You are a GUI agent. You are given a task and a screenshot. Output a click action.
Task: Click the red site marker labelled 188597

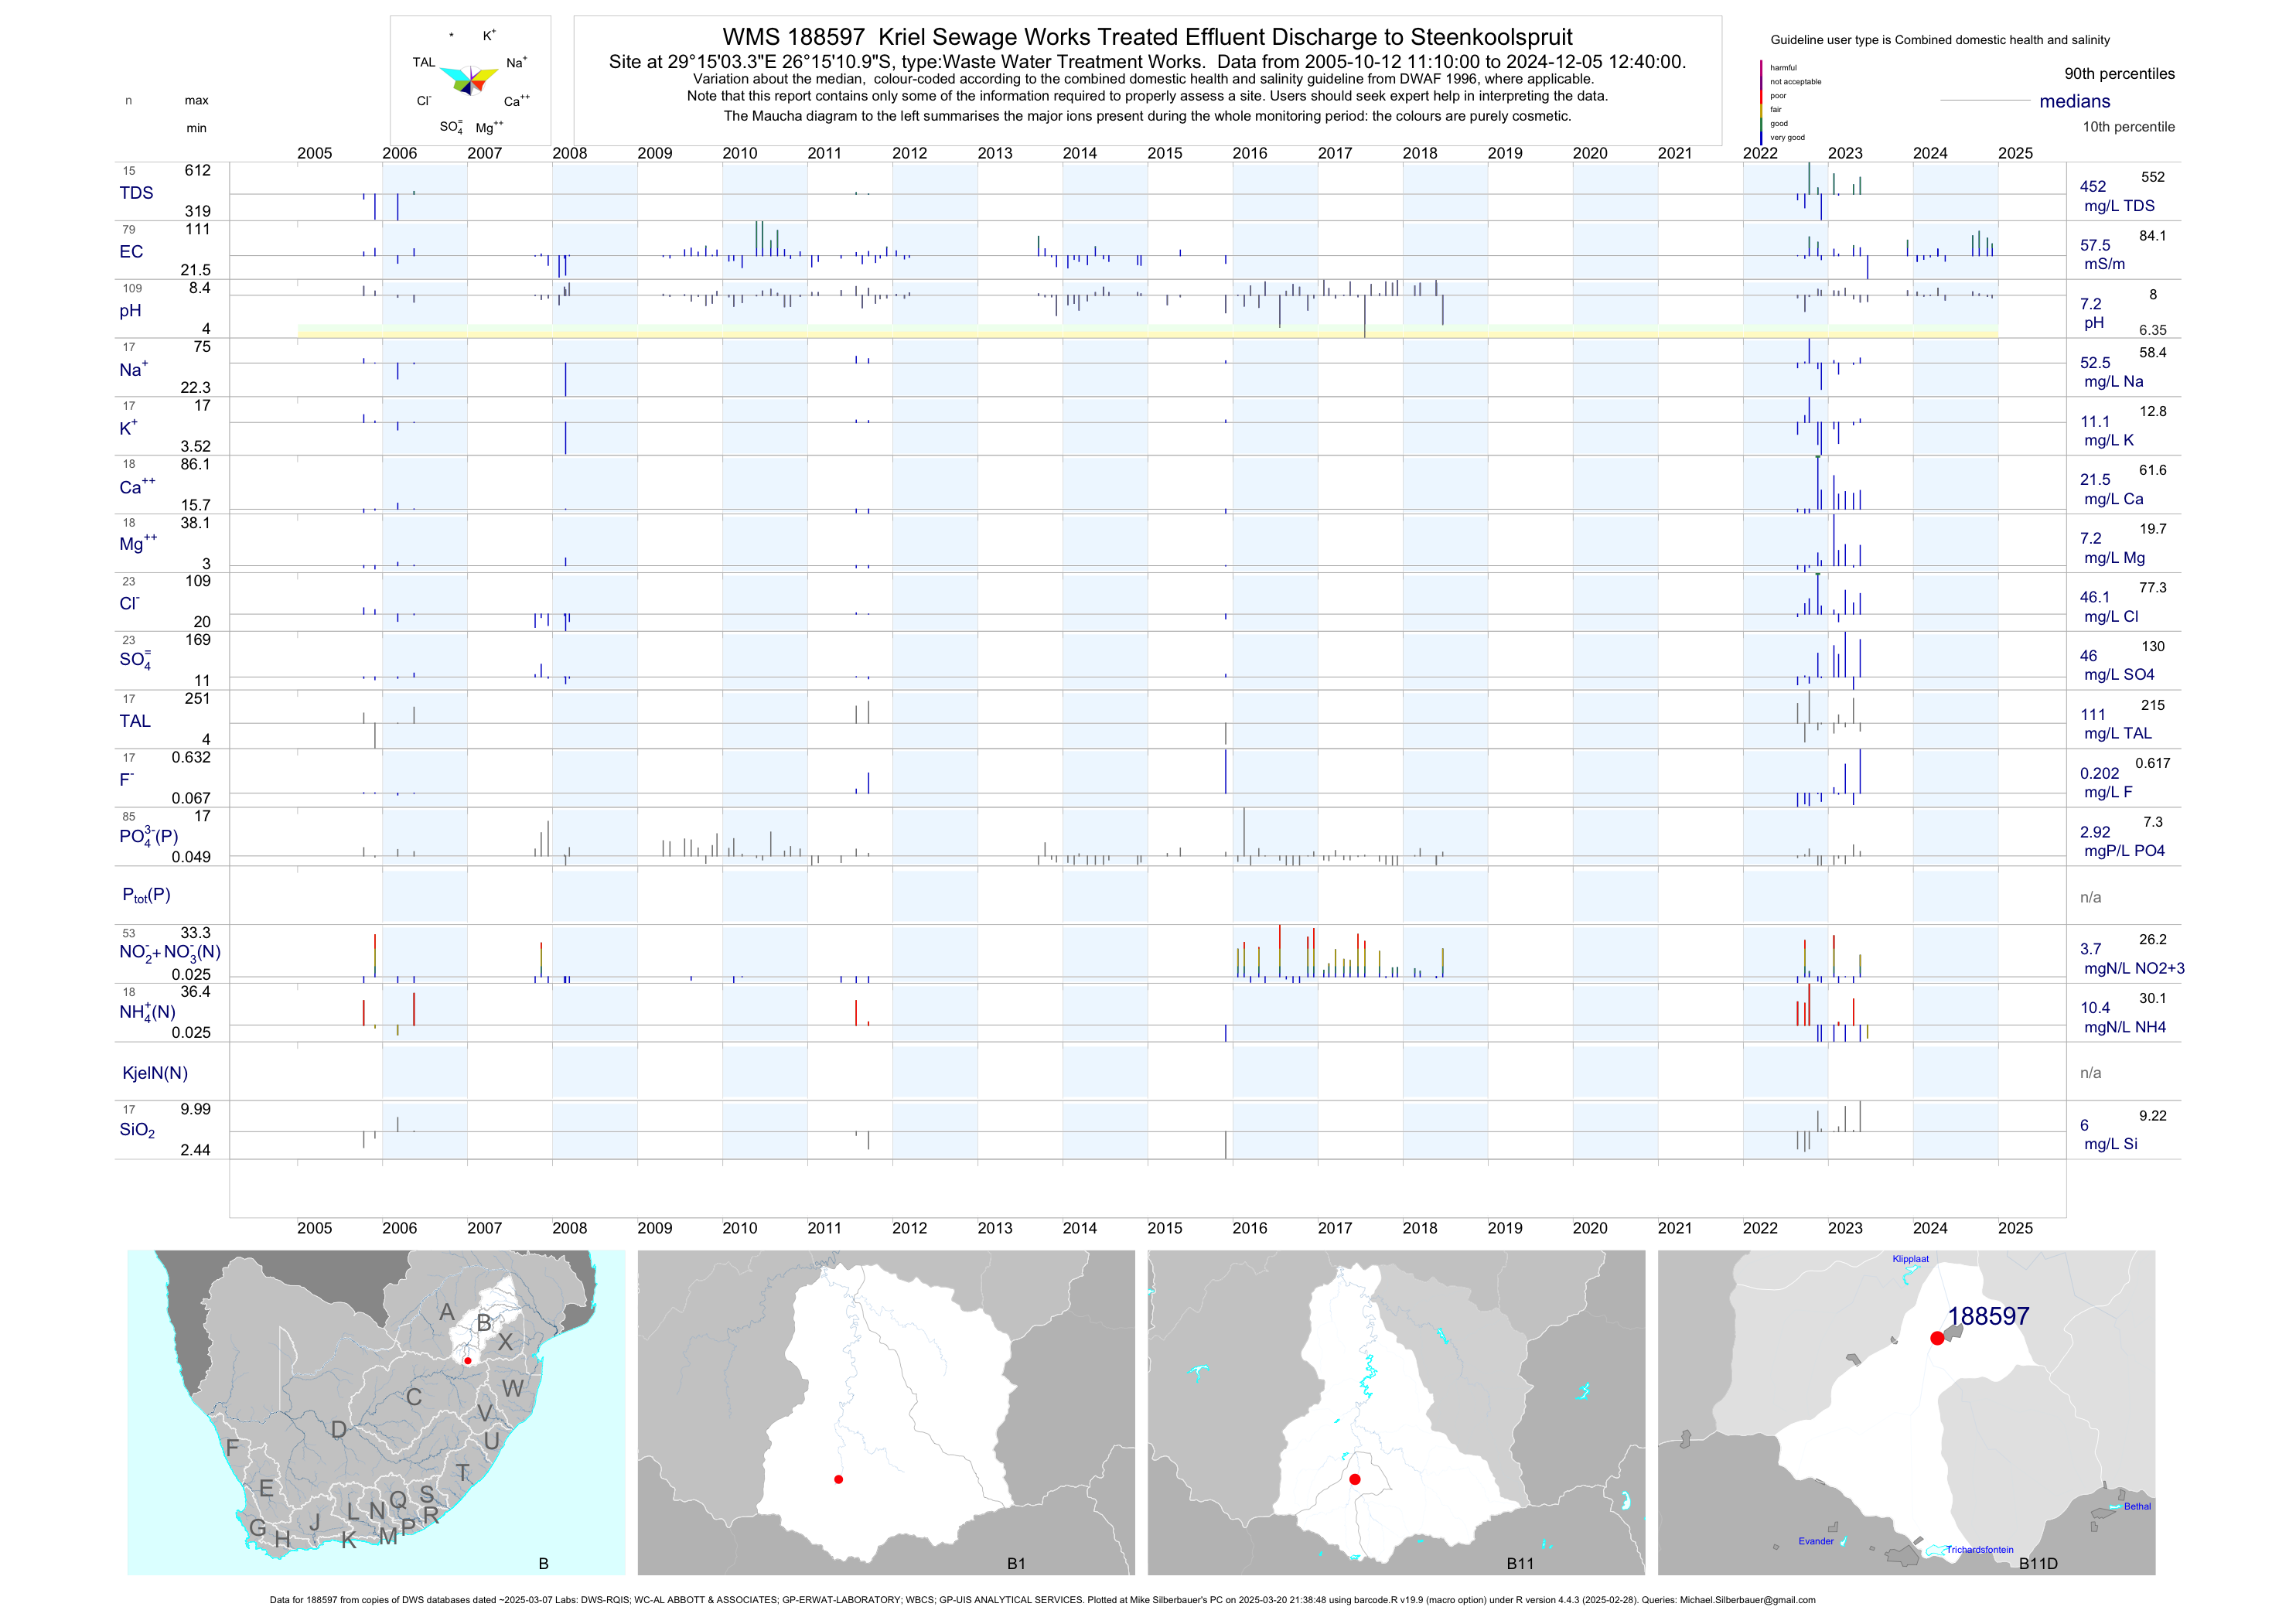pyautogui.click(x=1937, y=1338)
